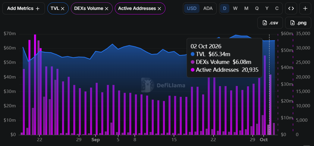Click the Oct label on date axis
The width and height of the screenshot is (314, 146).
point(264,140)
